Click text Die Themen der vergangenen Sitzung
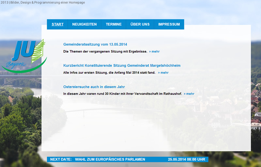 pos(105,52)
